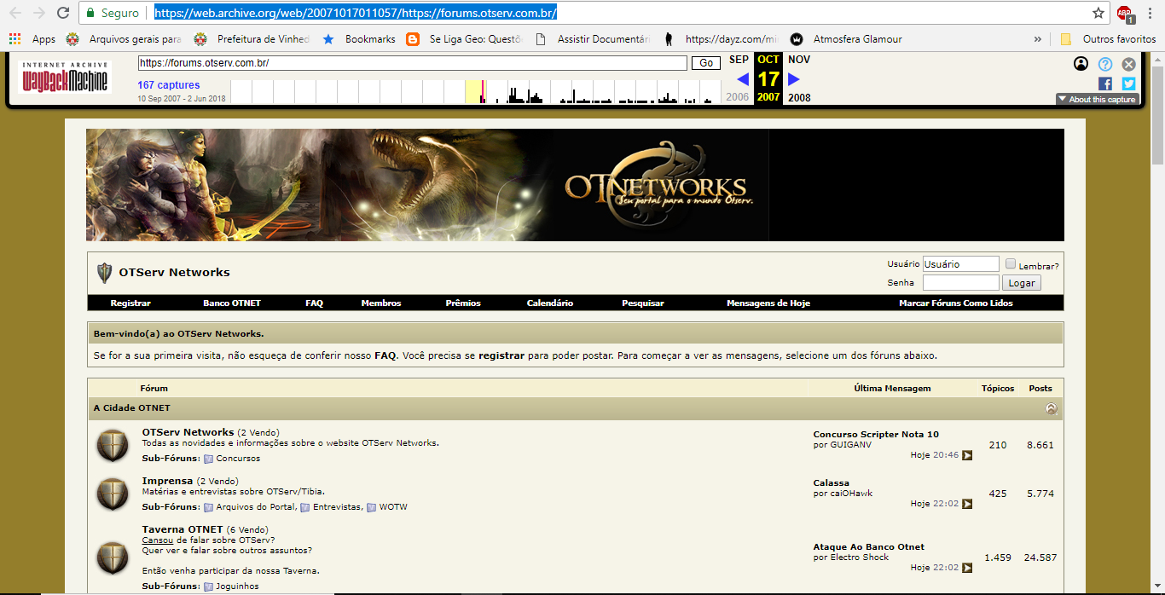Open Joguinhos sub-forum link
This screenshot has width=1165, height=595.
click(237, 586)
